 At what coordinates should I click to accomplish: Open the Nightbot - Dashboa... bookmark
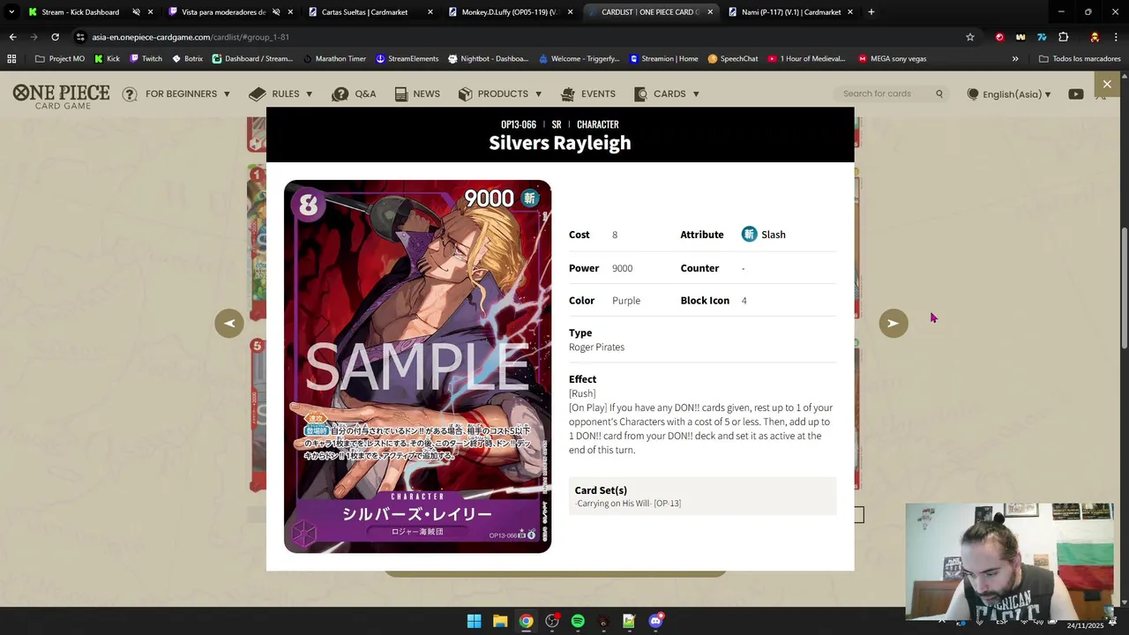pyautogui.click(x=488, y=59)
